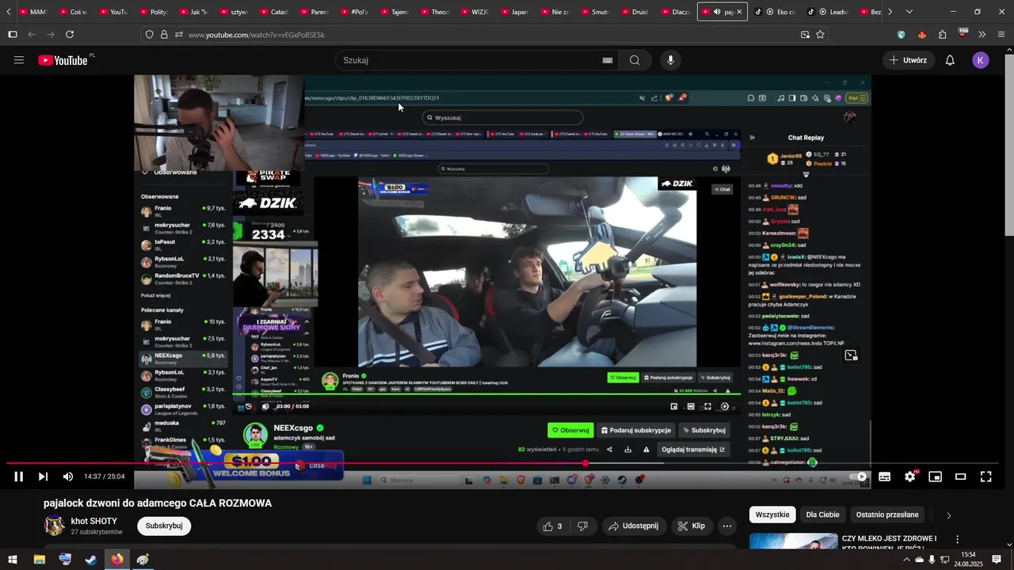Open site permissions icon in address bar
The width and height of the screenshot is (1014, 570).
tap(179, 35)
